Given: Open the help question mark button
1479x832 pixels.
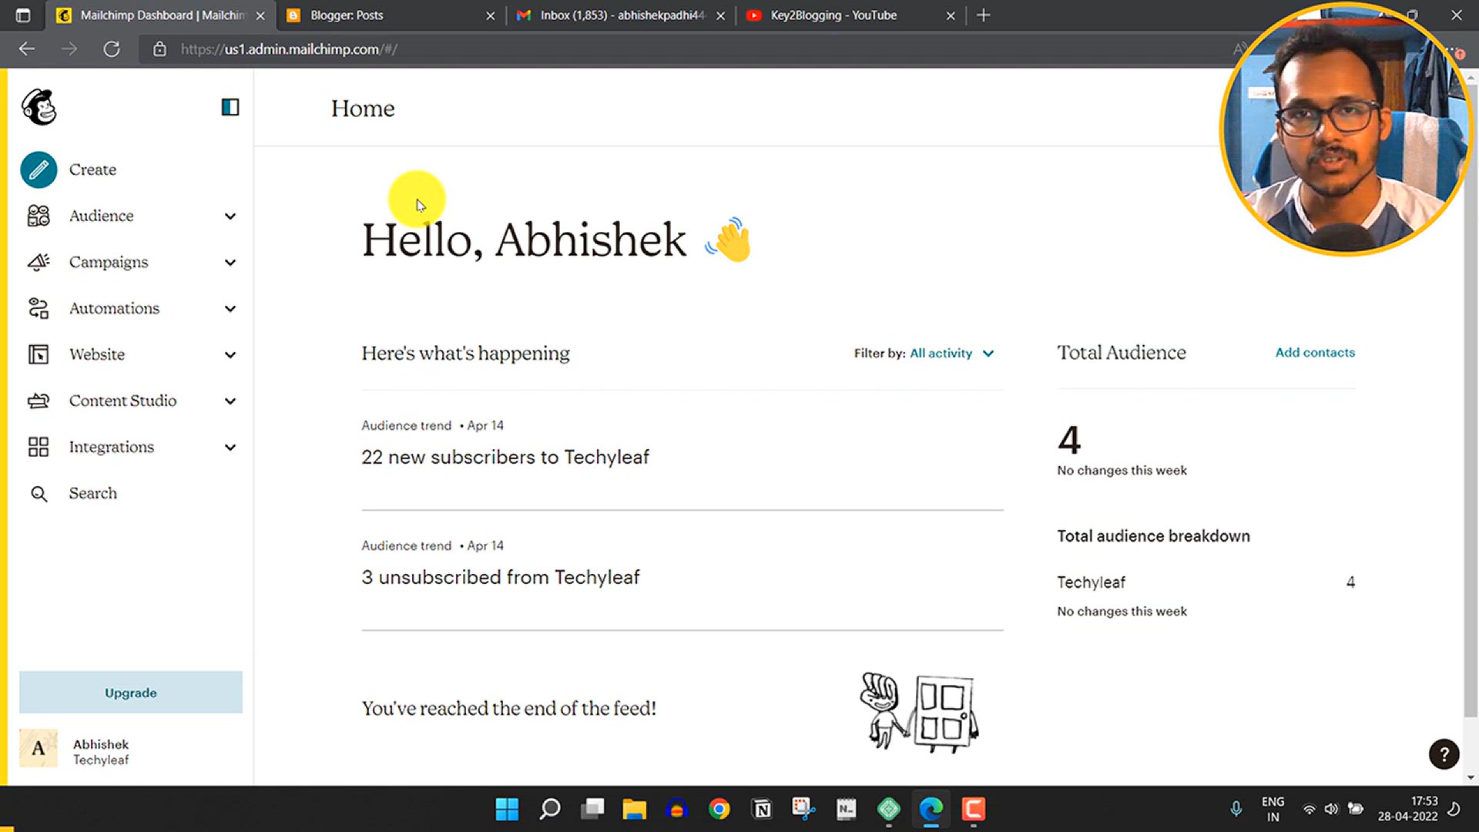Looking at the screenshot, I should (1444, 754).
